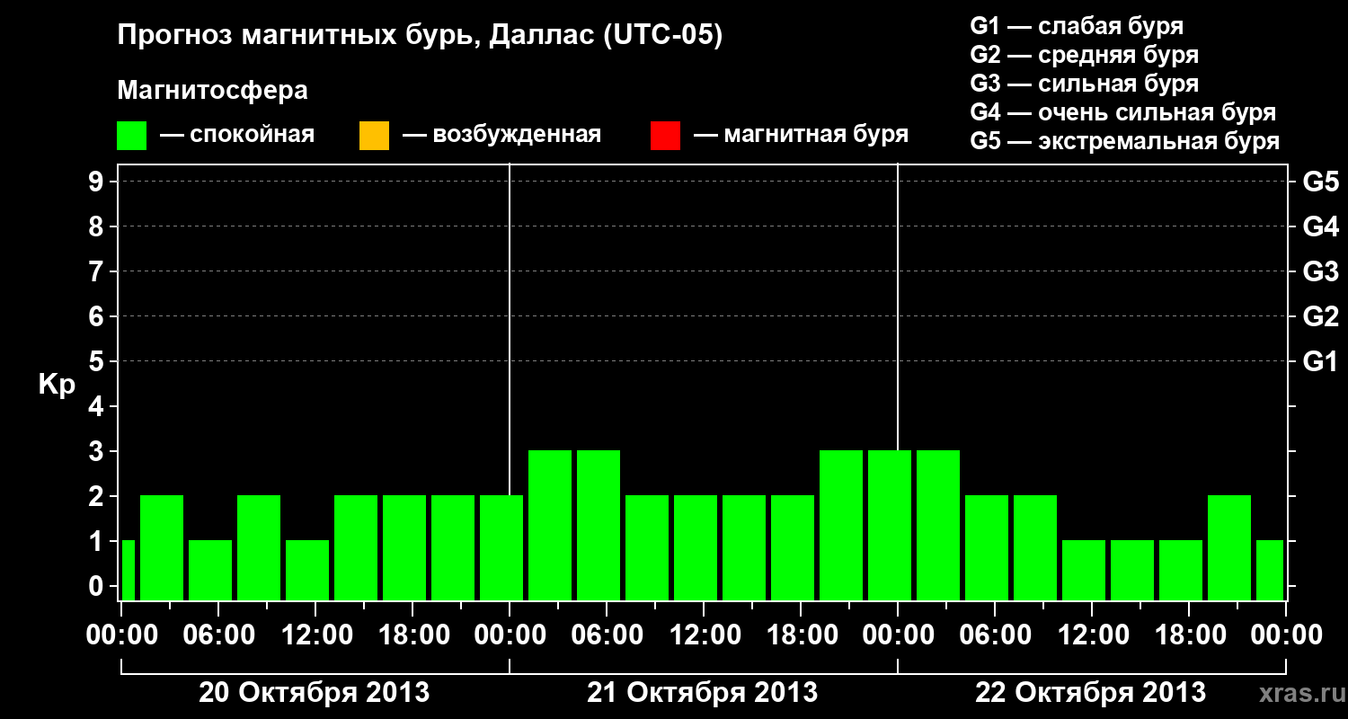The image size is (1348, 719).
Task: Click the 'G5 — экстремальная буря' description
Action: pos(1124,141)
